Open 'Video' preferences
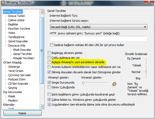 [x=12, y=33]
